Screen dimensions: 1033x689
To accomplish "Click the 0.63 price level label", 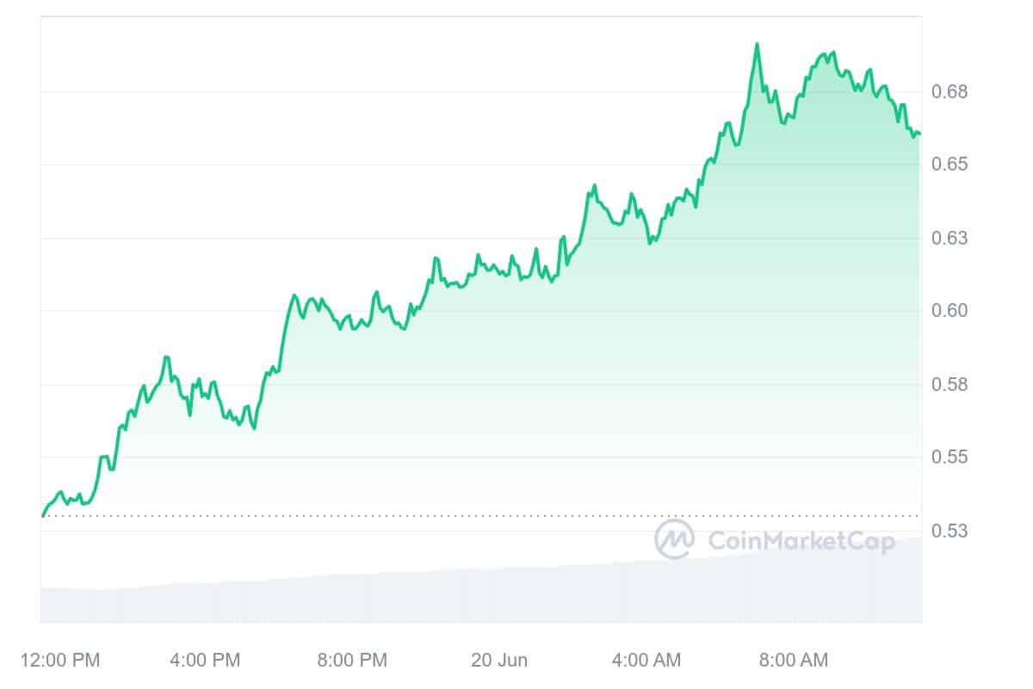I will 950,238.
